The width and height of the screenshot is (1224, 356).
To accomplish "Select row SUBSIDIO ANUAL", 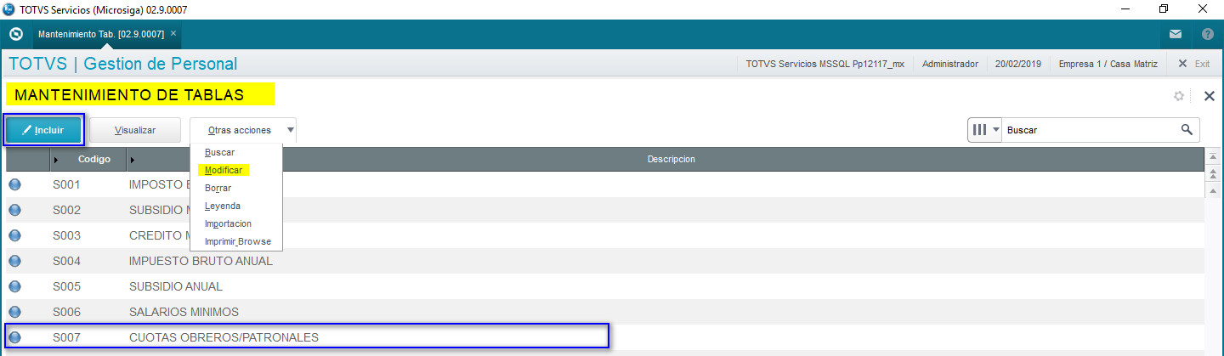I will 605,286.
